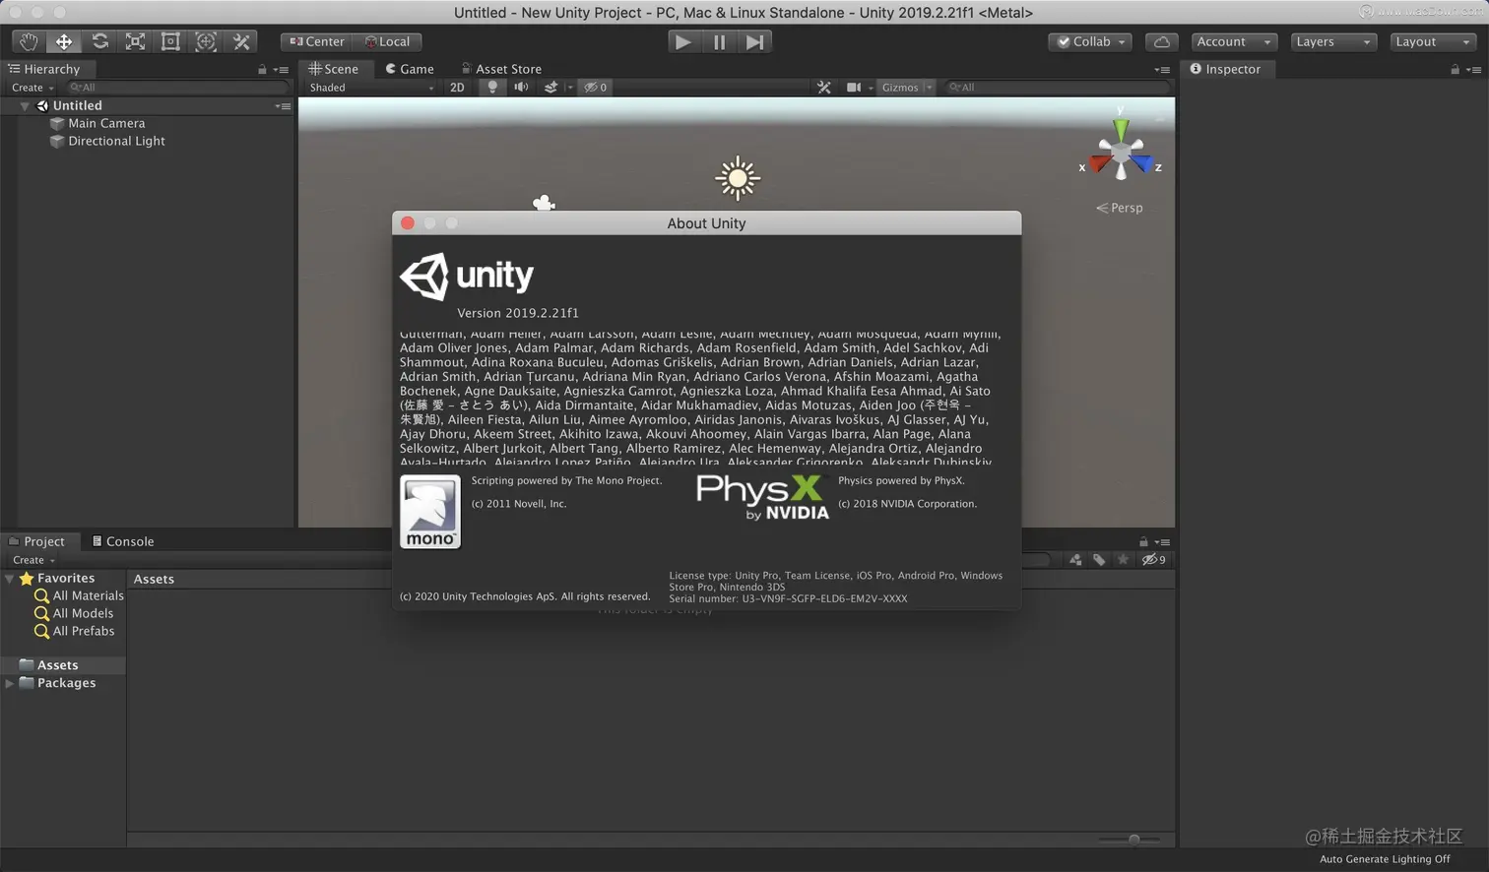The image size is (1489, 872).
Task: Select the Scale tool
Action: coord(135,41)
